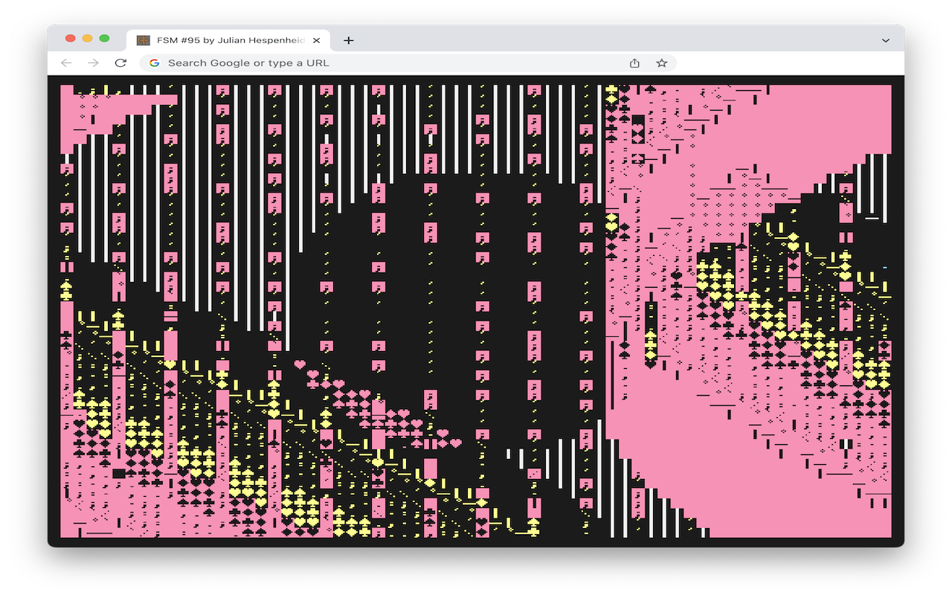Click the share icon in the address bar
The height and width of the screenshot is (595, 952).
[x=634, y=63]
